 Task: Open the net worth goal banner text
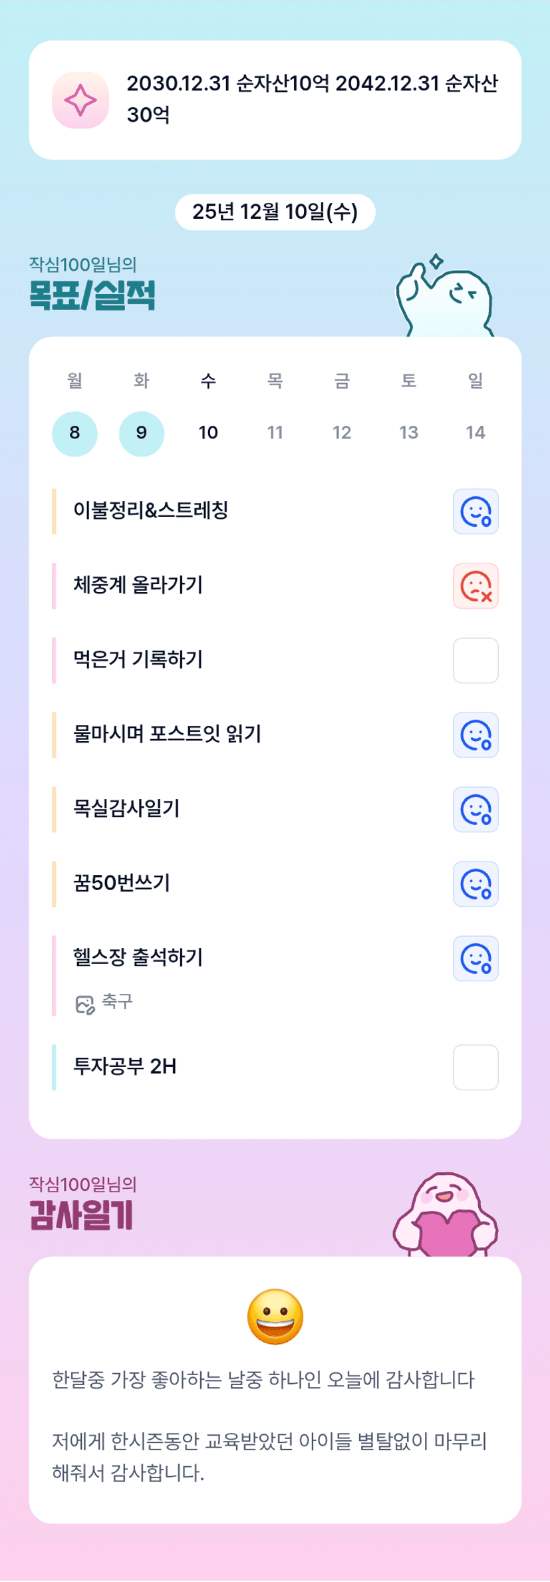312,99
